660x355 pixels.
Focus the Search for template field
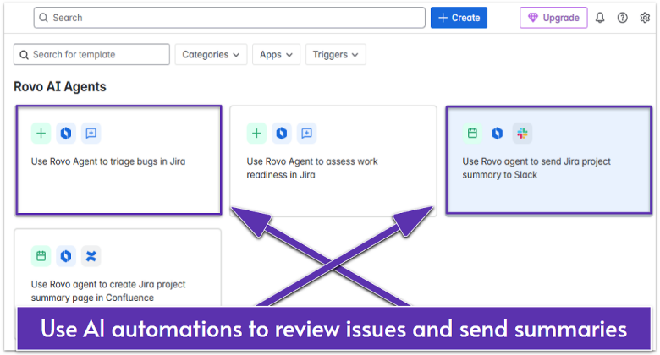[x=91, y=54]
